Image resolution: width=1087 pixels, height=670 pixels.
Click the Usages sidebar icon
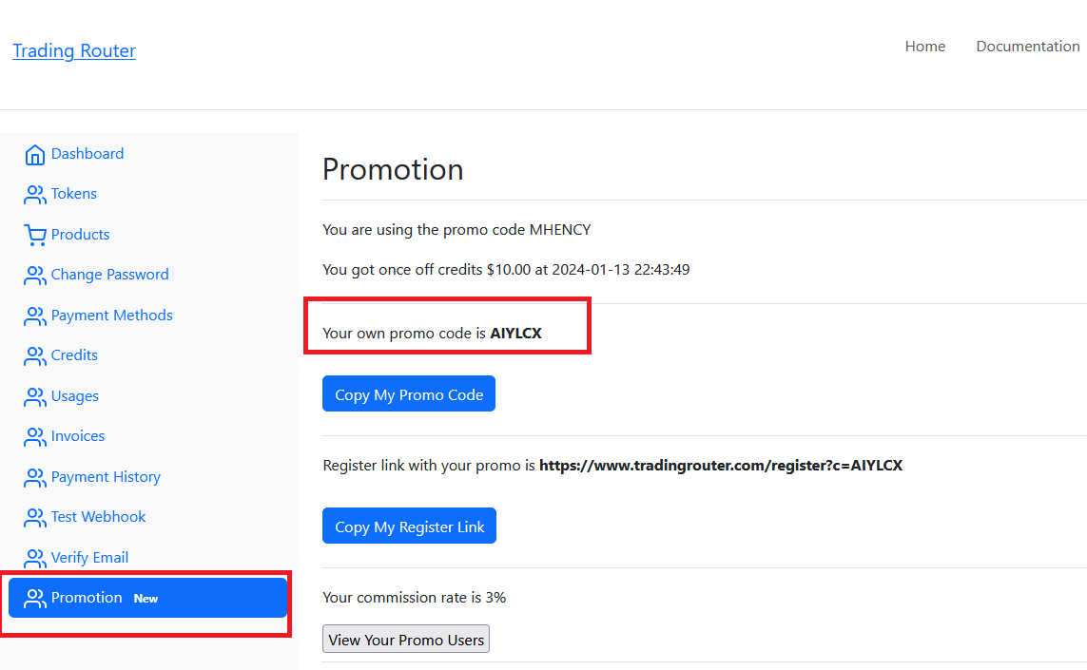35,396
